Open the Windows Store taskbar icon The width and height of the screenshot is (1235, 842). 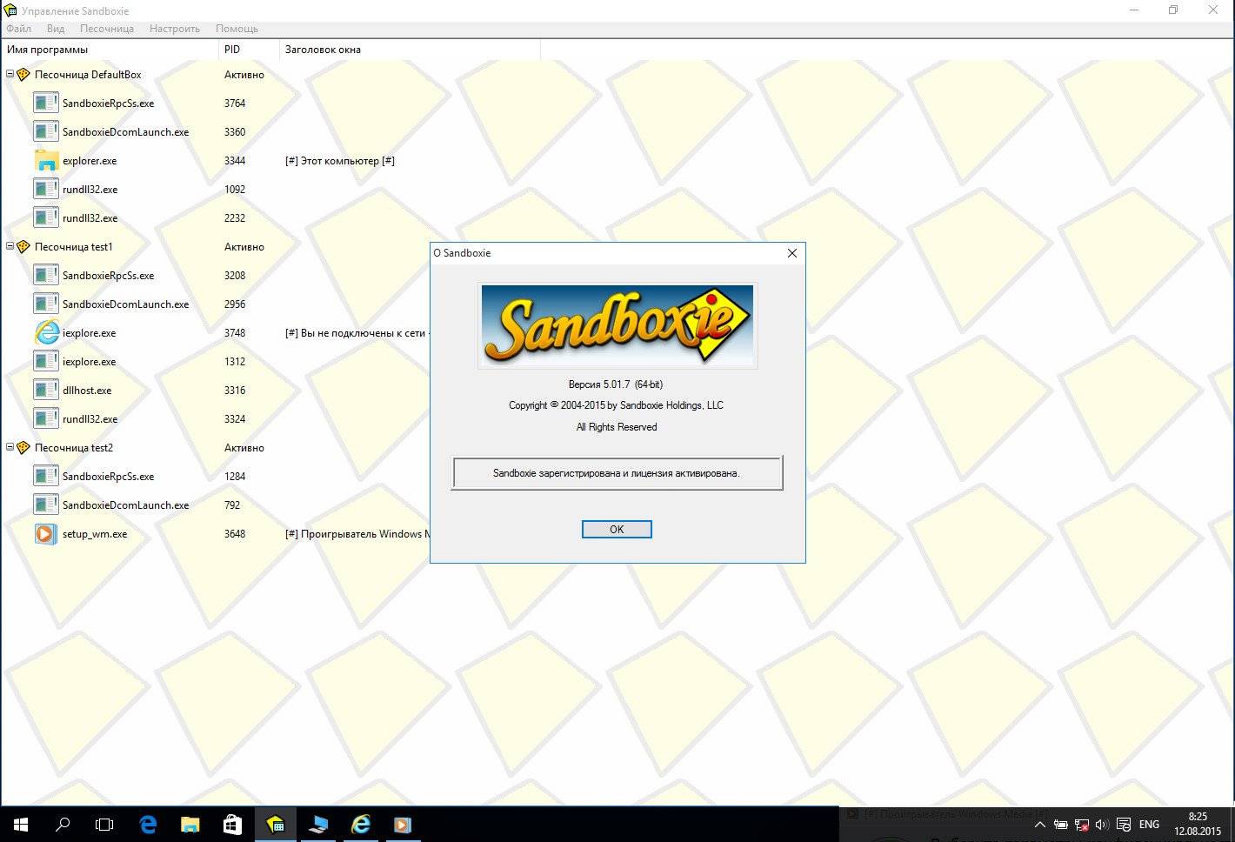pyautogui.click(x=232, y=824)
